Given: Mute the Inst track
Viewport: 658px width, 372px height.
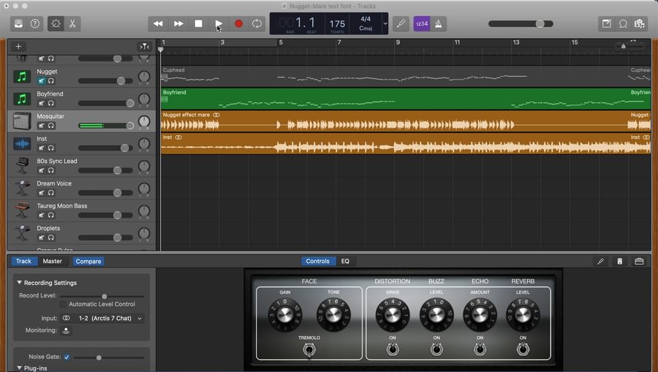Looking at the screenshot, I should [x=42, y=148].
